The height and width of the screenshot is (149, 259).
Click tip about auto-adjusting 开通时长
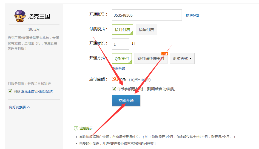click(x=157, y=137)
